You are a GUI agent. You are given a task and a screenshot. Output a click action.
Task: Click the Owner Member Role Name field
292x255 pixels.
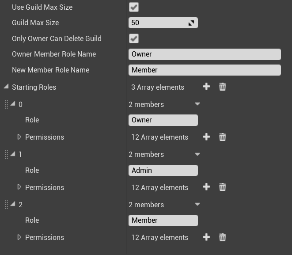point(205,54)
